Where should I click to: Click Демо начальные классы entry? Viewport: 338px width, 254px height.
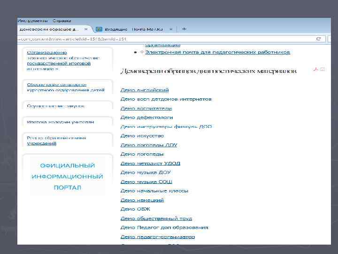(154, 191)
